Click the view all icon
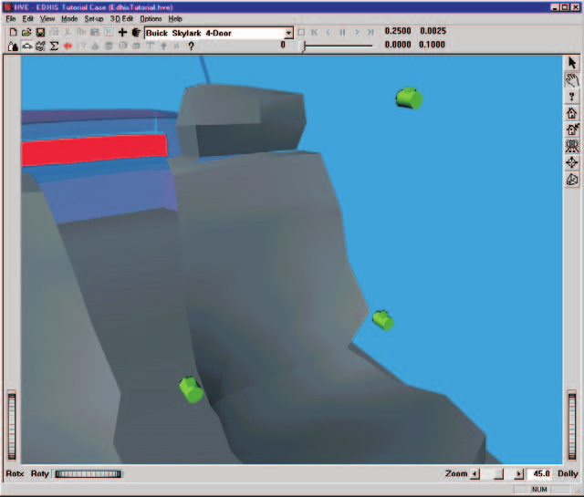Screen dimensions: 584x497 pyautogui.click(x=572, y=146)
